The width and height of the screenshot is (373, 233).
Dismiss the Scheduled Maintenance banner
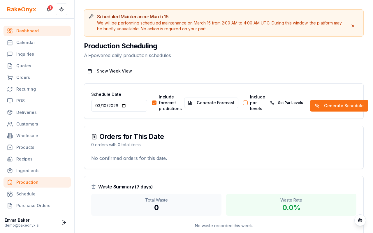coord(353,26)
